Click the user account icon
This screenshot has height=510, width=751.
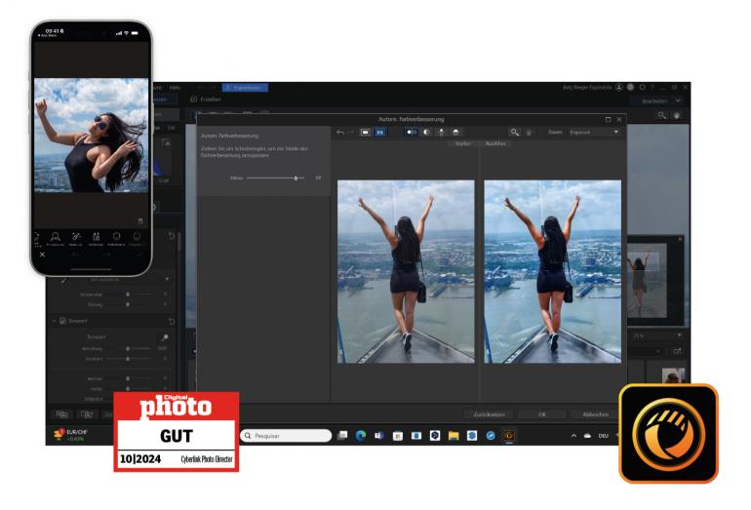click(x=618, y=87)
